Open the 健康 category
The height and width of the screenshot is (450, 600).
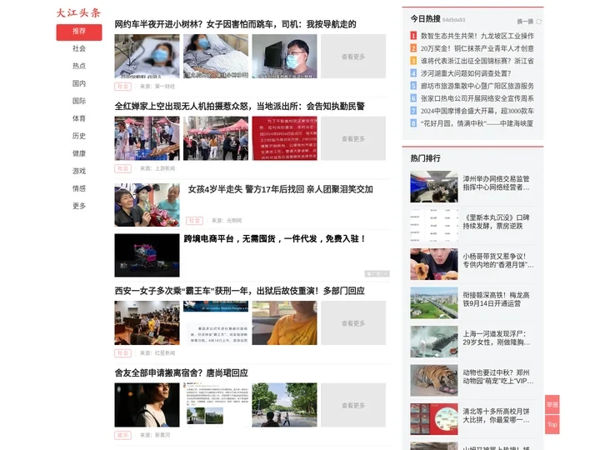pyautogui.click(x=79, y=153)
